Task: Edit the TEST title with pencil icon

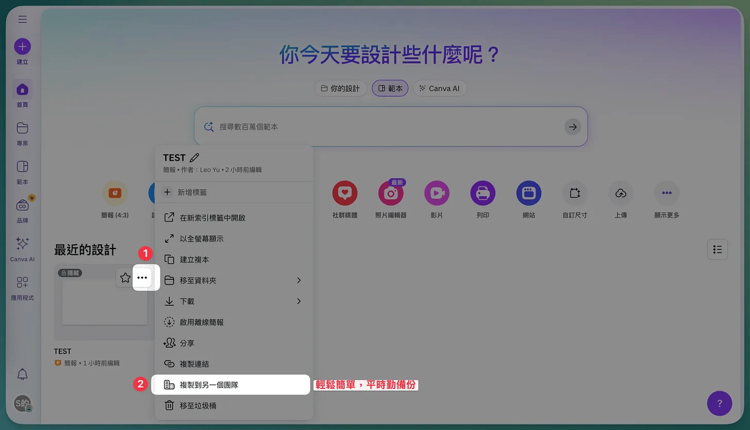Action: coord(194,158)
